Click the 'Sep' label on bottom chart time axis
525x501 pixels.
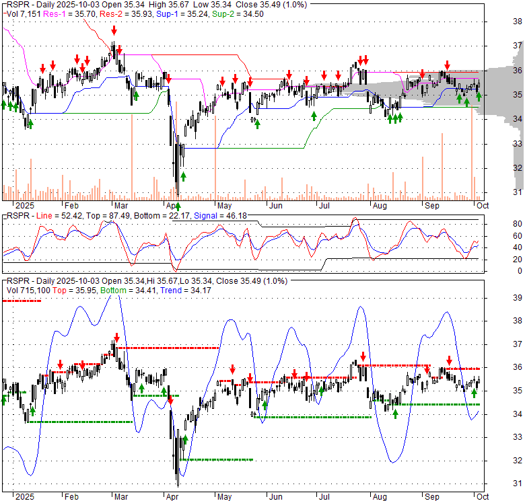431,497
